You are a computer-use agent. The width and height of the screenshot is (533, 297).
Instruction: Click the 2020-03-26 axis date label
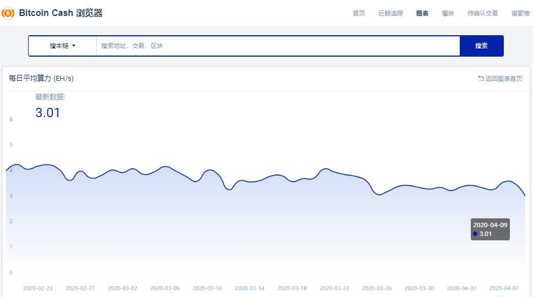[x=377, y=288]
